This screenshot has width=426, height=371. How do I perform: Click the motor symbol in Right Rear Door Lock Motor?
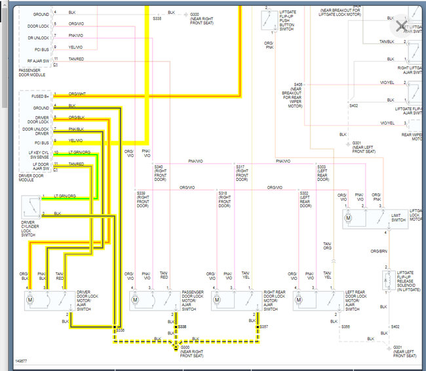pyautogui.click(x=216, y=300)
